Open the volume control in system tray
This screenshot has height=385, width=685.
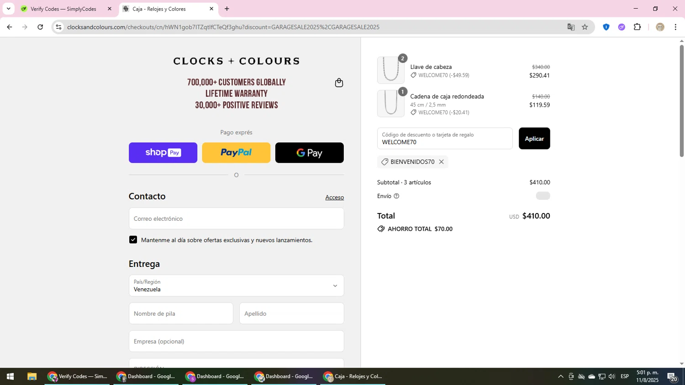(612, 376)
